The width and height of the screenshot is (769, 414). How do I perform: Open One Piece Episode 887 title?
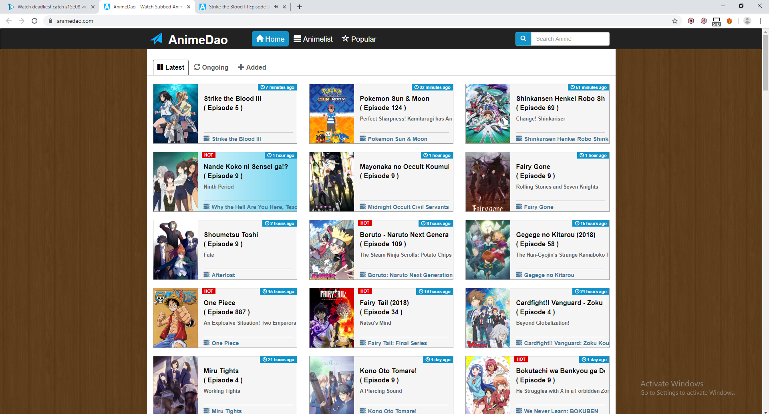point(227,307)
